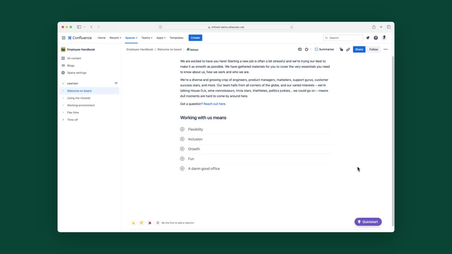This screenshot has height=254, width=452.
Task: Click the All content sidebar icon
Action: pos(63,58)
